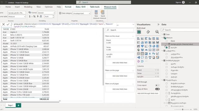
Task: Toggle Keep all filters switch
Action: click(157, 89)
